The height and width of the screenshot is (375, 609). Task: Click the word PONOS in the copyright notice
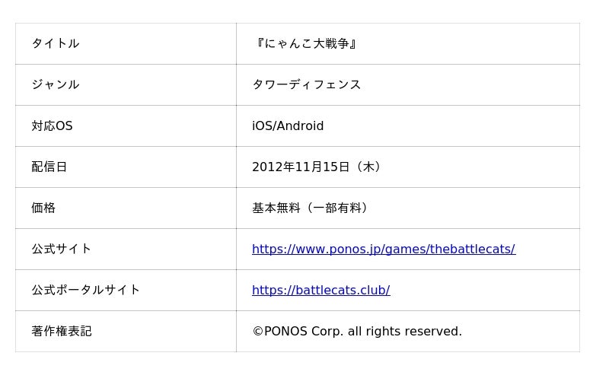pyautogui.click(x=286, y=331)
